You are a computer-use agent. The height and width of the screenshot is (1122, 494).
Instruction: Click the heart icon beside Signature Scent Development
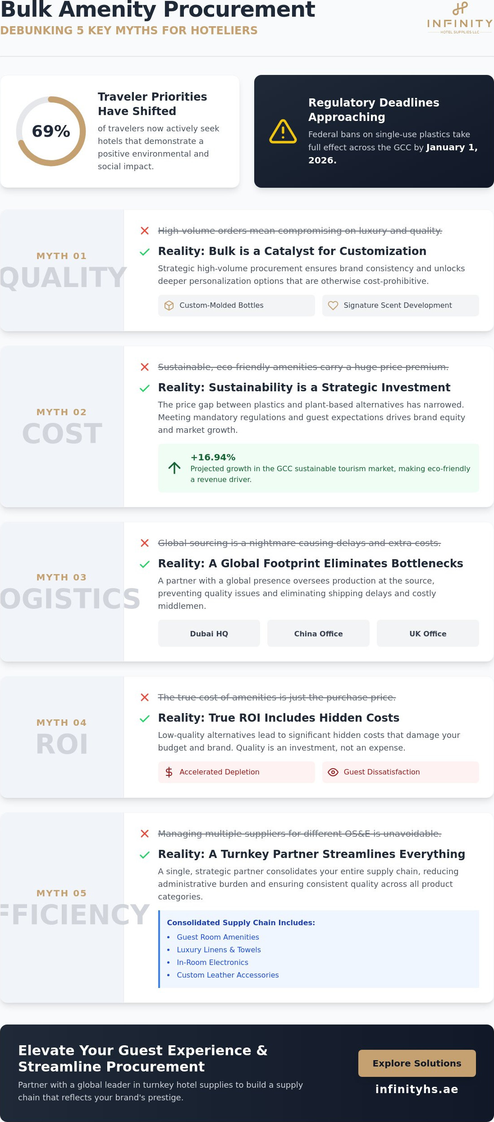point(333,306)
